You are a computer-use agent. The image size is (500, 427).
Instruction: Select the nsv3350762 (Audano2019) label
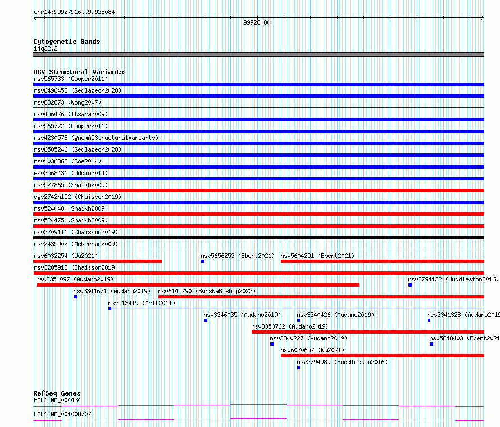(x=290, y=326)
